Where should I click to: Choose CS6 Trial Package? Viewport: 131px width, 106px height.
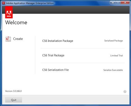pos(53,55)
